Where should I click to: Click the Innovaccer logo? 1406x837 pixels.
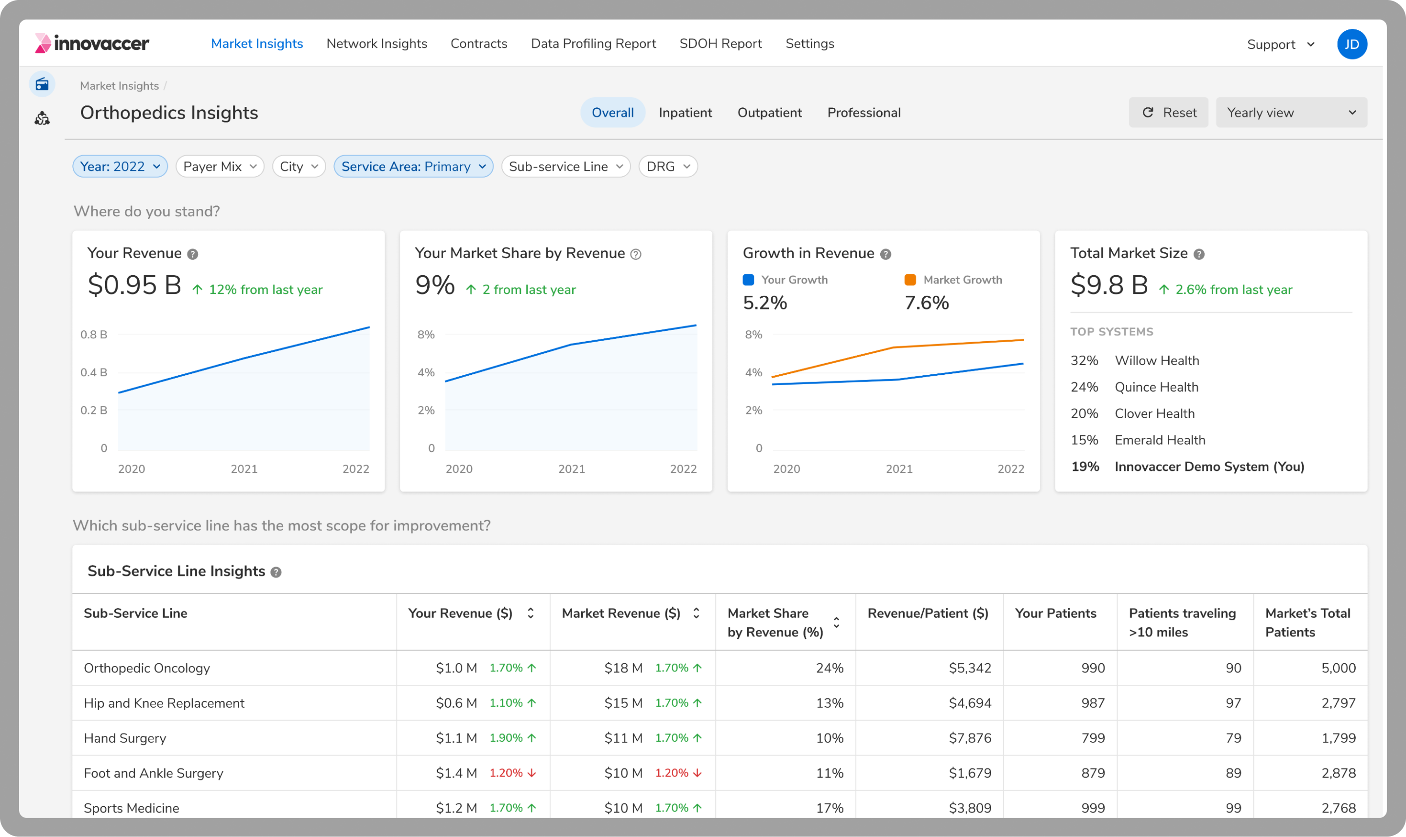coord(92,43)
